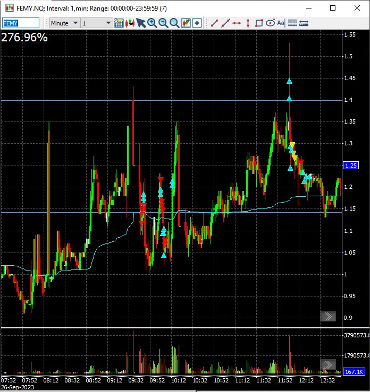Click the zoom out magnifier icon
Screen dimensions: 370x392
point(163,23)
